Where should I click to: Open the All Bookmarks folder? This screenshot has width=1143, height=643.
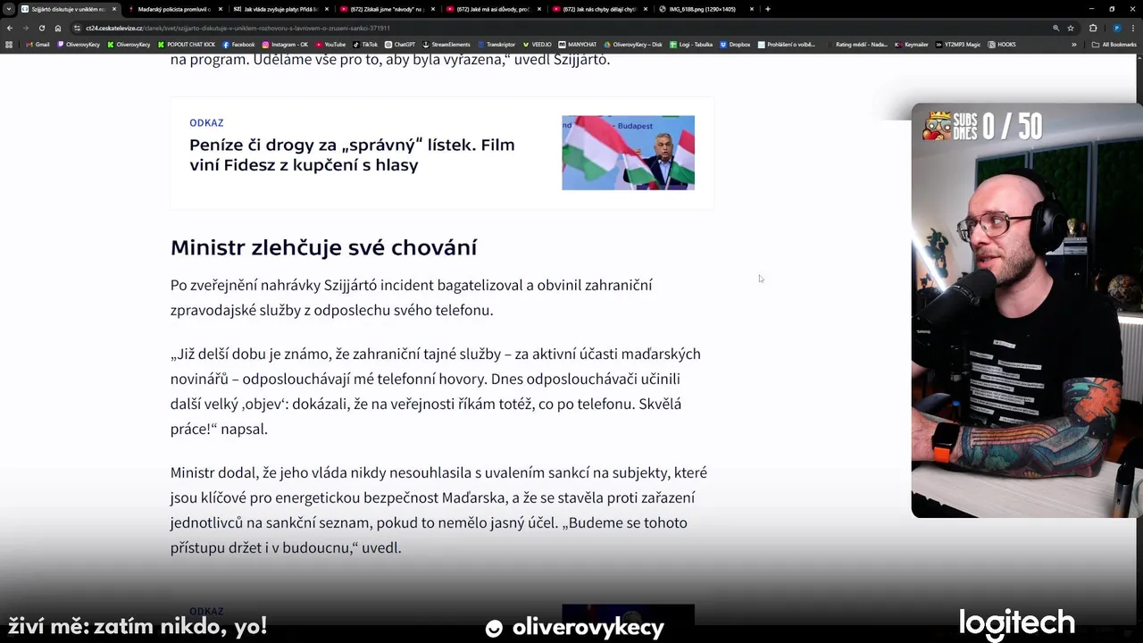pos(1114,44)
